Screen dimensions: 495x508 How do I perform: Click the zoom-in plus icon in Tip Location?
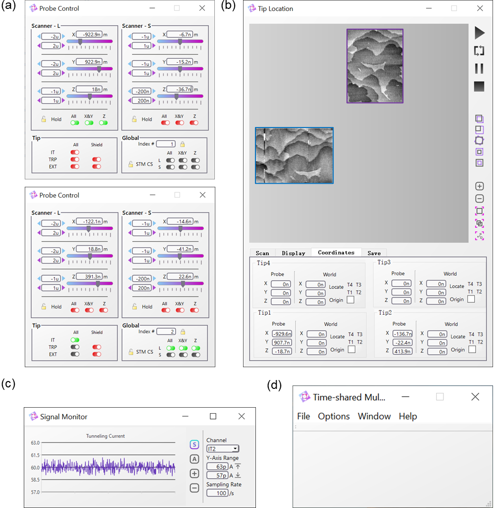480,186
